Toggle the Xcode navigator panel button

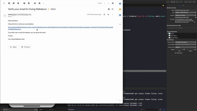(186, 2)
